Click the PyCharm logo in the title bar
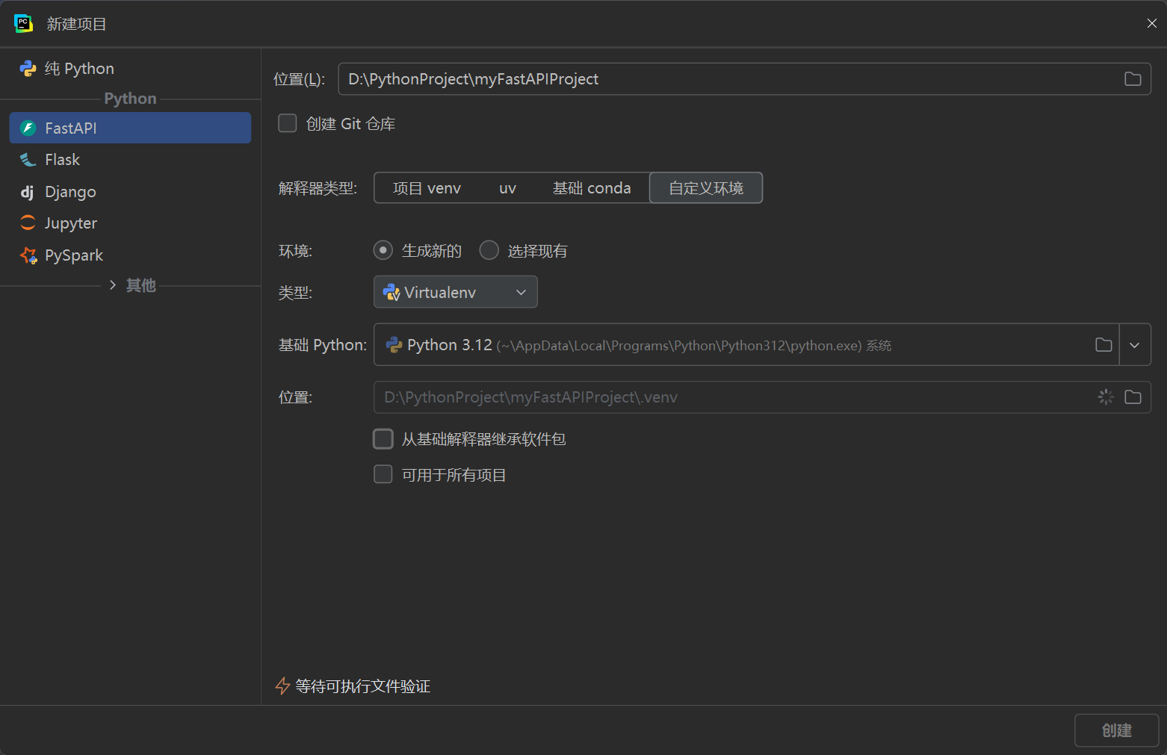 (23, 24)
